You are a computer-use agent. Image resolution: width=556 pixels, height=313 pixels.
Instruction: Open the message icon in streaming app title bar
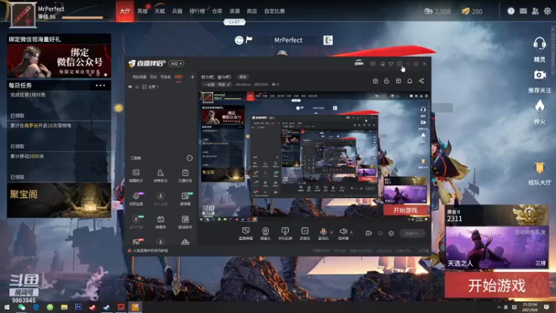[373, 64]
